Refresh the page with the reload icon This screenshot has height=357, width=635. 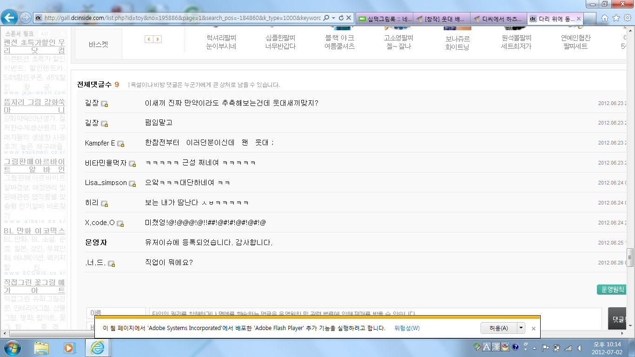click(341, 18)
